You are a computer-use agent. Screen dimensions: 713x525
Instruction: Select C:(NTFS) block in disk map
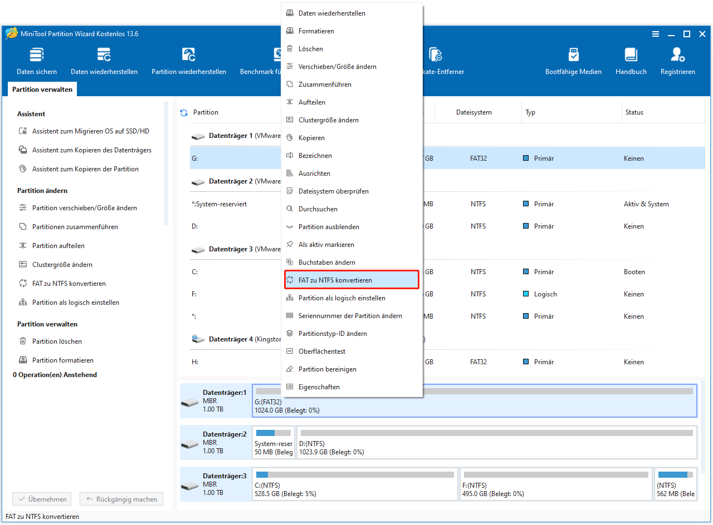[355, 484]
